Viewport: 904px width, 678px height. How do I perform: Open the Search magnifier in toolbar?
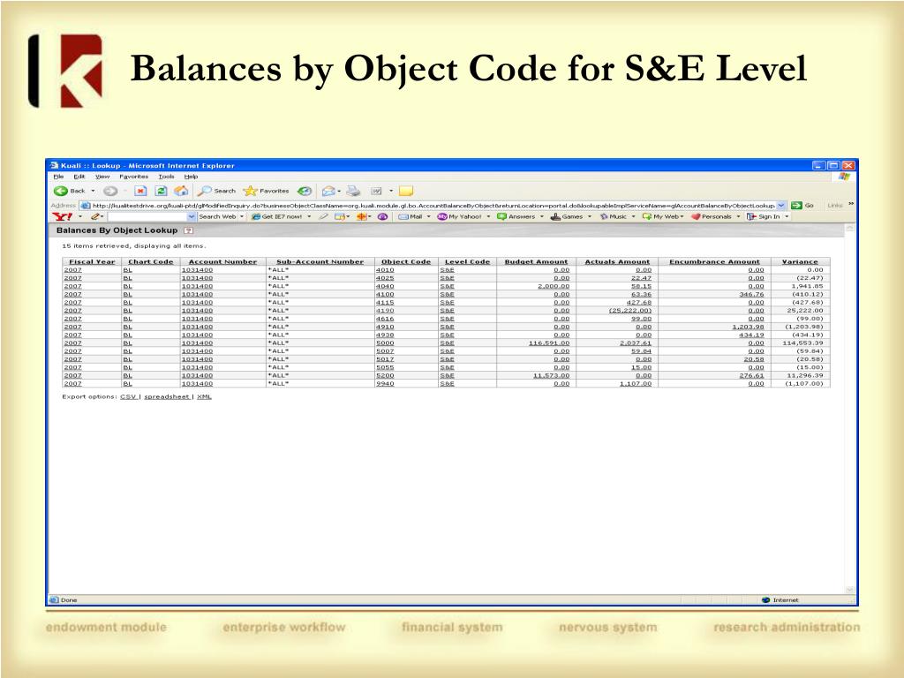(x=216, y=191)
